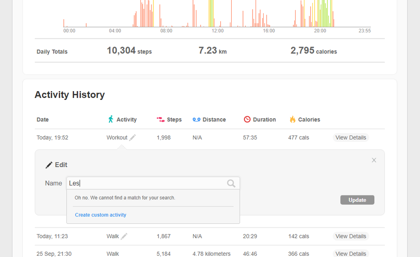Click the flame Calories icon

[x=293, y=120]
